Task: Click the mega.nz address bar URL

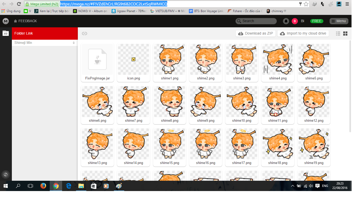Action: (114, 4)
